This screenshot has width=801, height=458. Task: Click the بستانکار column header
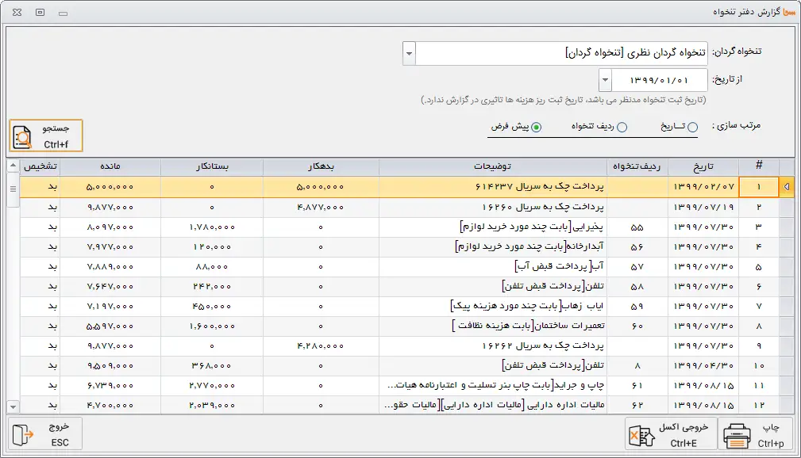point(211,166)
